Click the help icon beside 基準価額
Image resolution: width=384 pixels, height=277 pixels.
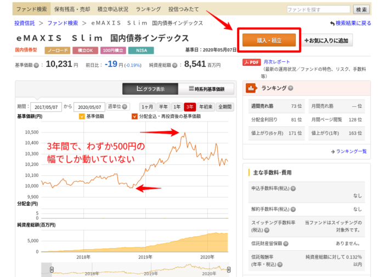pos(36,65)
